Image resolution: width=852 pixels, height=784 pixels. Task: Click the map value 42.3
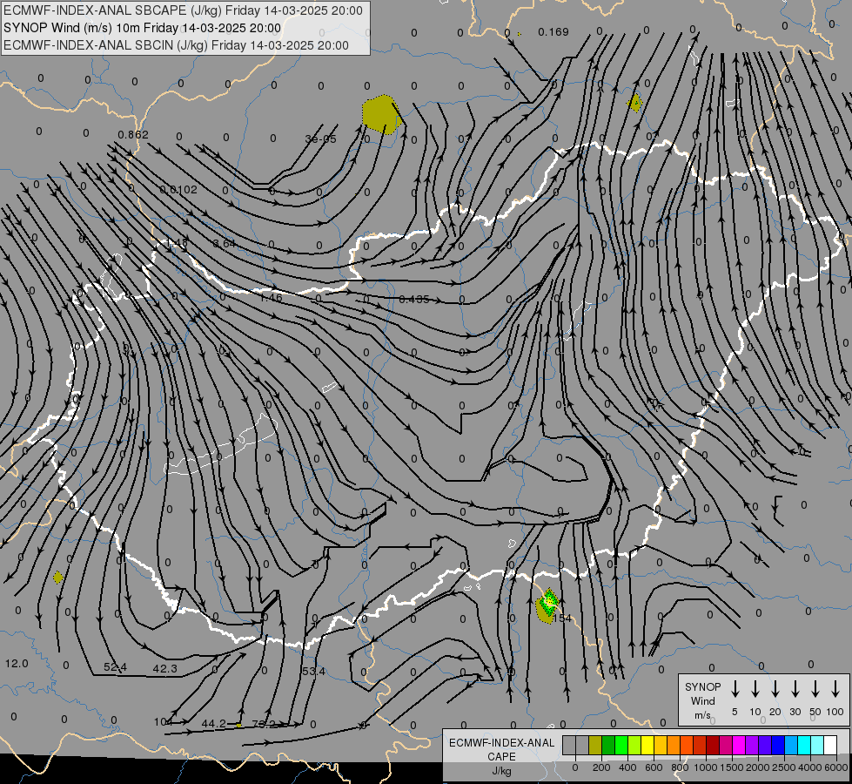[165, 669]
